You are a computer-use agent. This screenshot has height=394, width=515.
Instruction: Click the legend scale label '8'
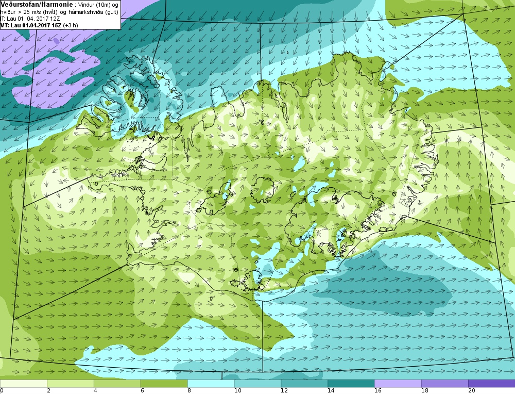pyautogui.click(x=189, y=390)
